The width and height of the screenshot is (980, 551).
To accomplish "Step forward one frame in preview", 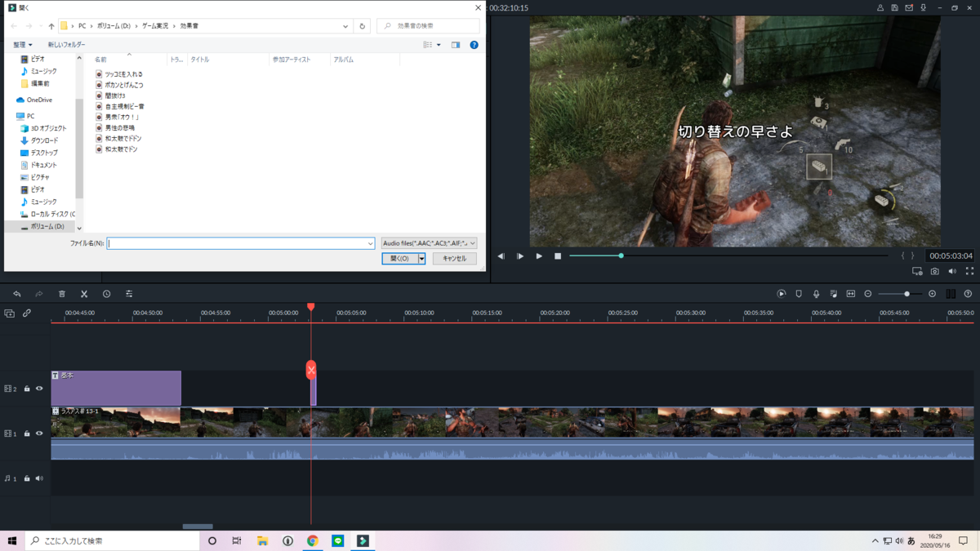I will tap(520, 256).
